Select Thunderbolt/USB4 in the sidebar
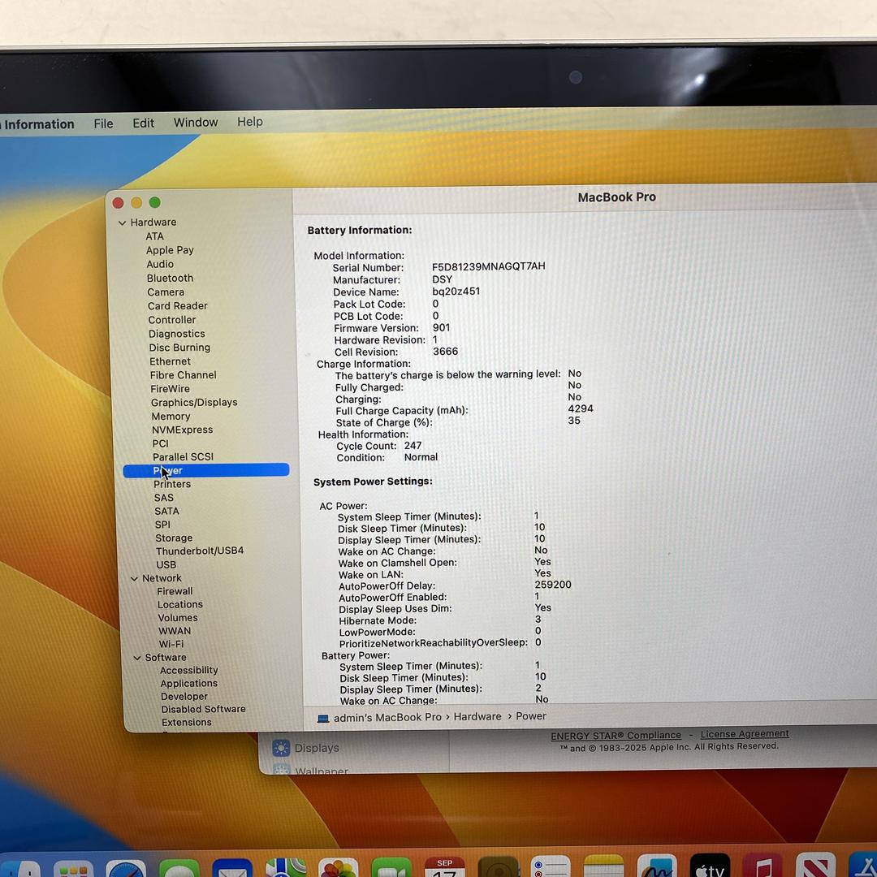This screenshot has height=877, width=877. tap(200, 551)
